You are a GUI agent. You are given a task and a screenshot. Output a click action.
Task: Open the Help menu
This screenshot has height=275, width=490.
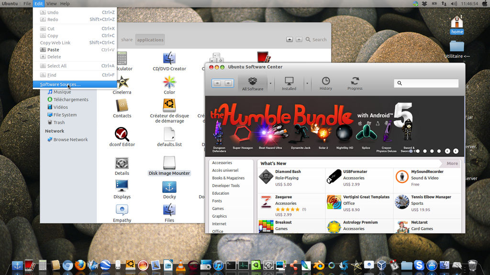pos(65,3)
